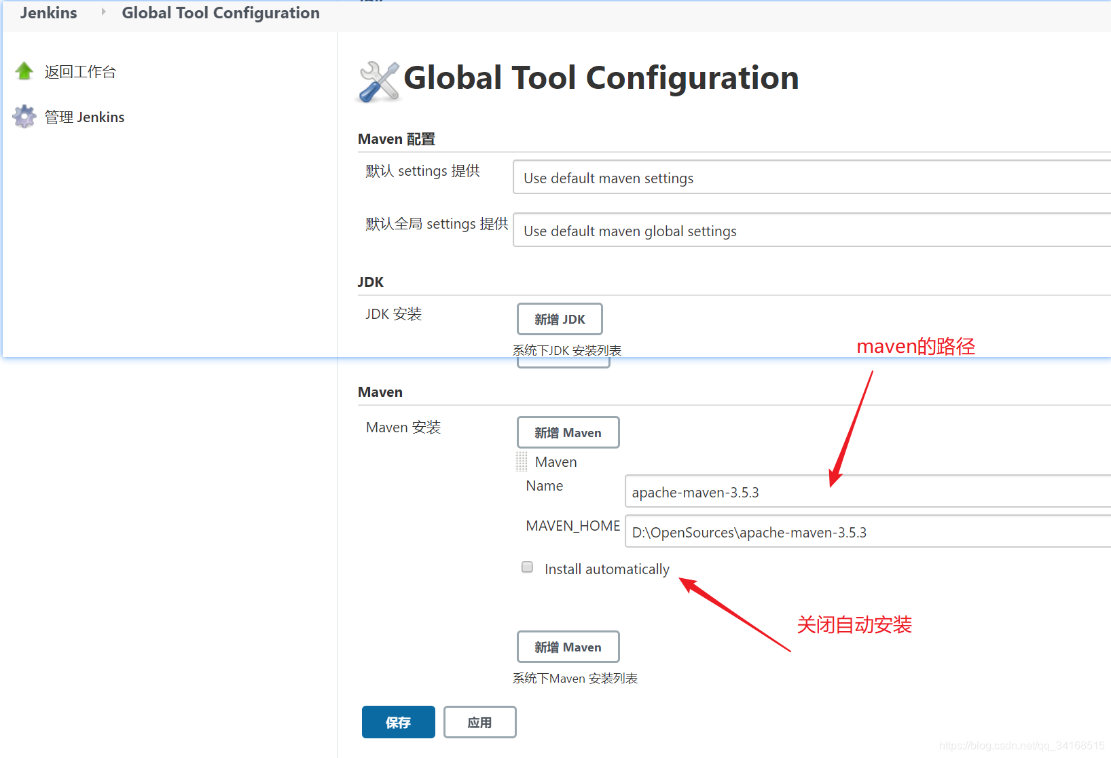Click the 'Name' field label

[545, 486]
